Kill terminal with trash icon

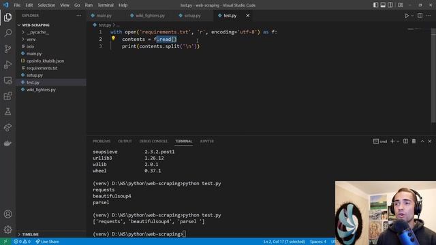(x=414, y=141)
